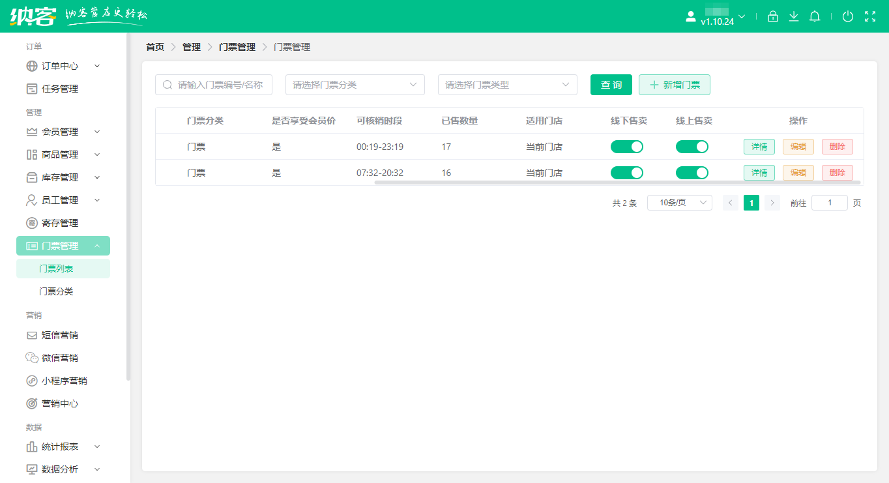The image size is (889, 483).
Task: Click the power logout icon
Action: pos(848,16)
